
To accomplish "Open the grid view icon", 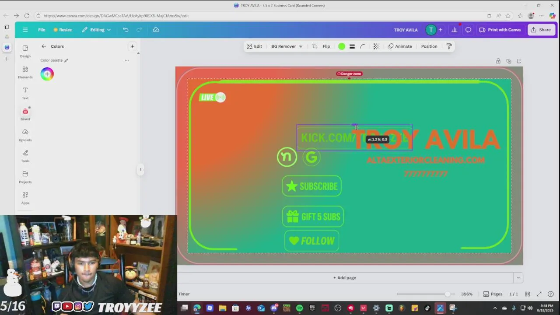I will coord(528,294).
